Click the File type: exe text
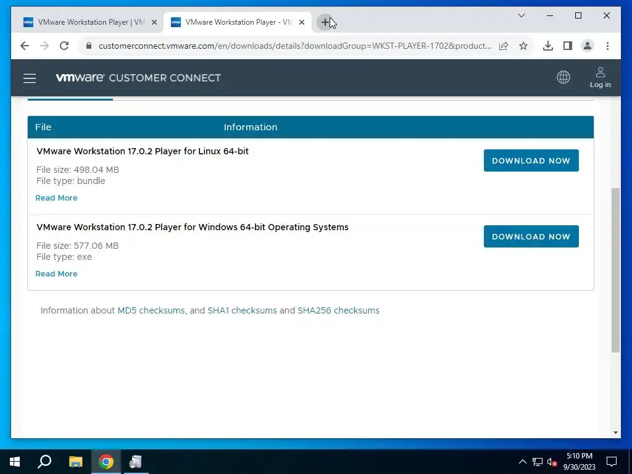632x474 pixels. [64, 257]
